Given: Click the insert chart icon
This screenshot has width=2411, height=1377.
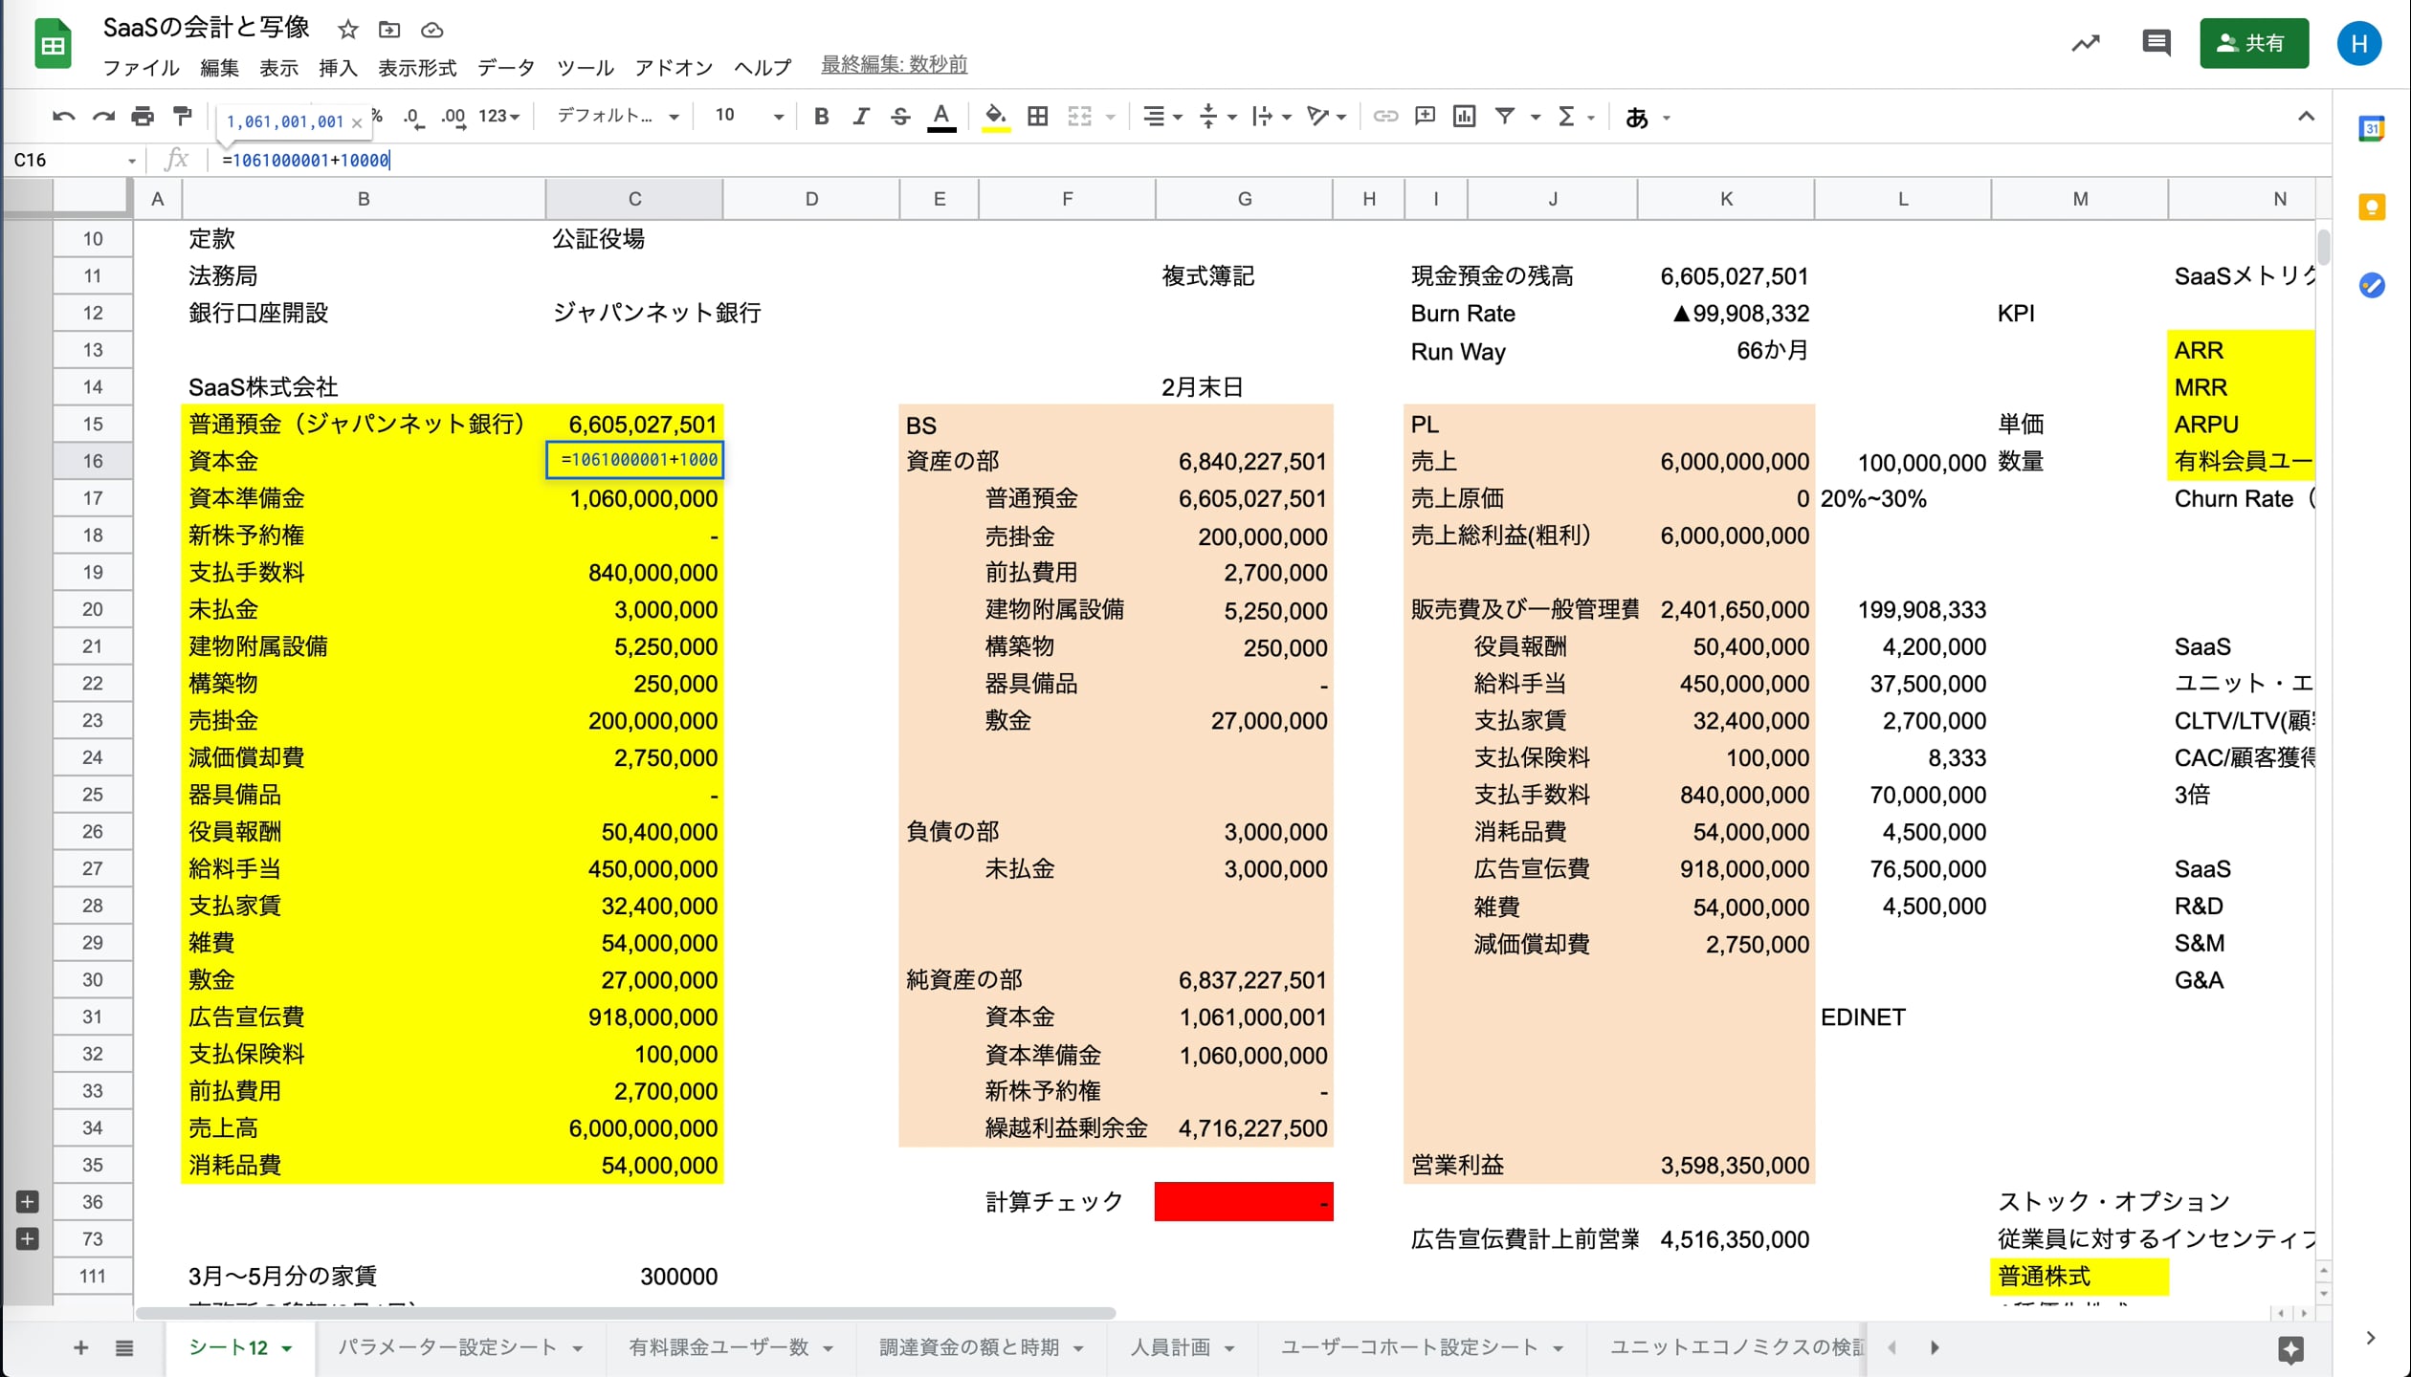Looking at the screenshot, I should (x=1464, y=117).
